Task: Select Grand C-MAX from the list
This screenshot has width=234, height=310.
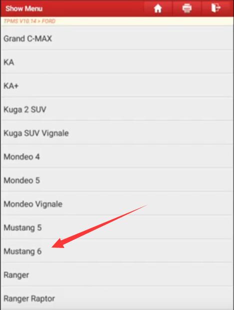Action: tap(117, 38)
